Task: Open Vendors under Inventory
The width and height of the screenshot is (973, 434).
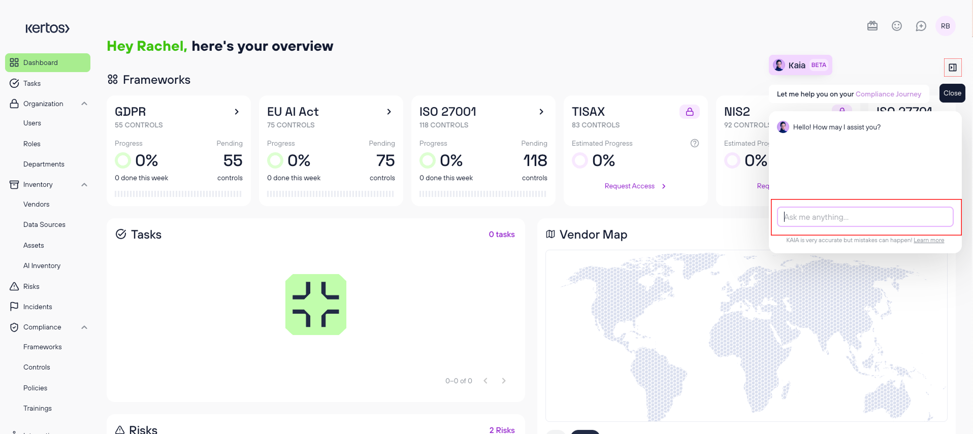Action: (37, 204)
